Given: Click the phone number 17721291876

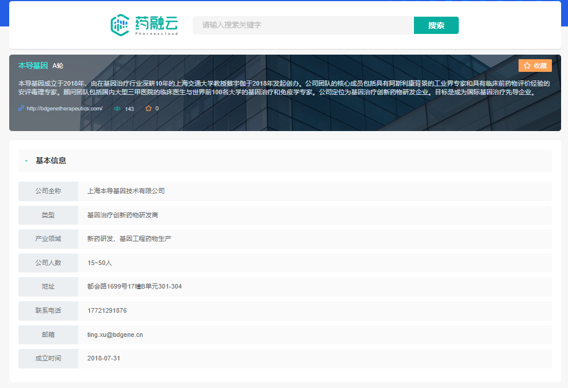Looking at the screenshot, I should pos(107,310).
